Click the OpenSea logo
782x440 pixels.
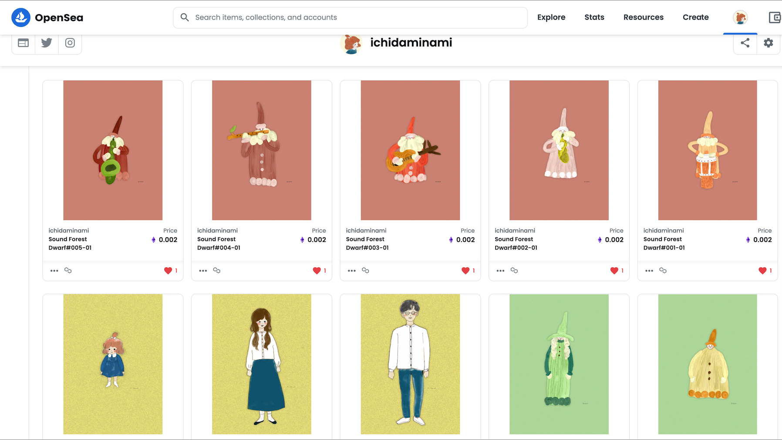47,17
